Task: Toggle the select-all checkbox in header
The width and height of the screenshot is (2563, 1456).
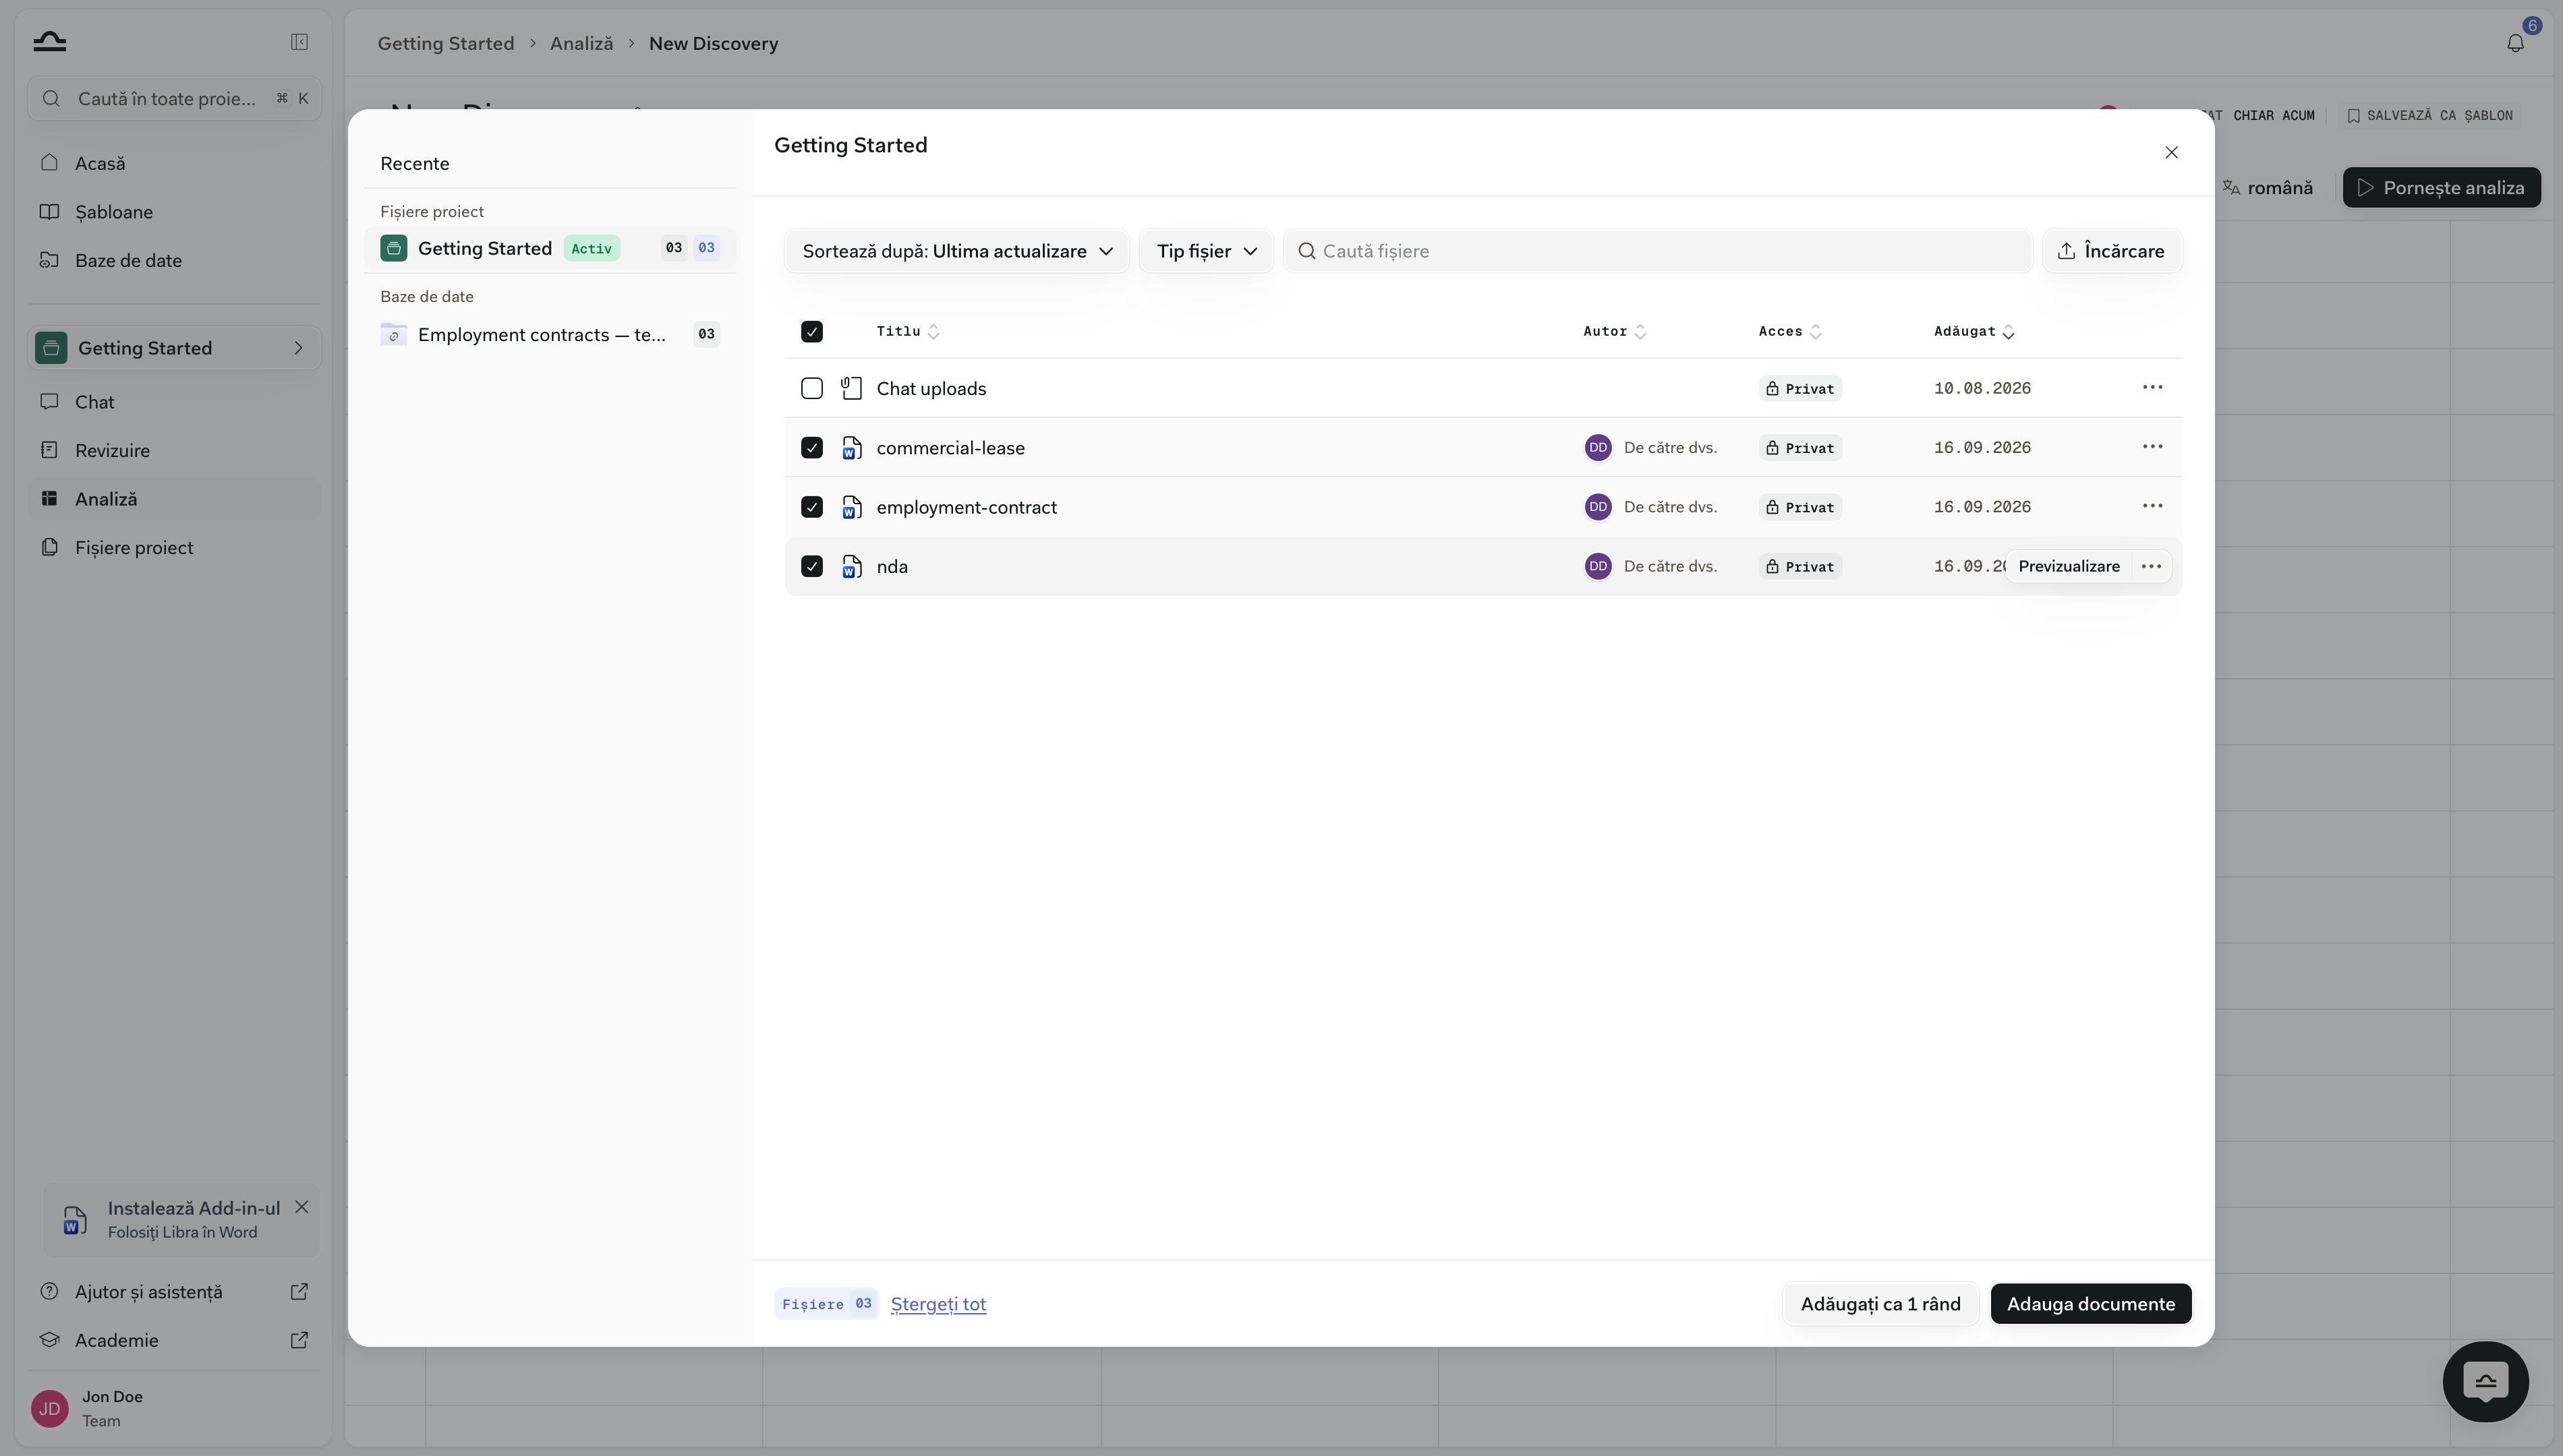Action: [x=811, y=331]
